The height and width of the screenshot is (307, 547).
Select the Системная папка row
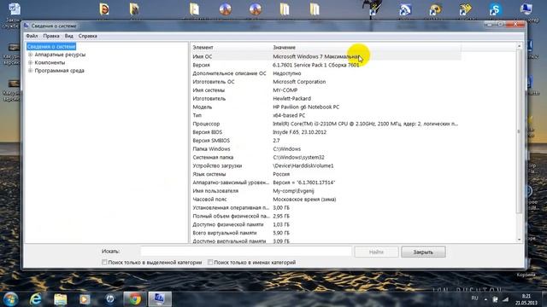(x=326, y=157)
